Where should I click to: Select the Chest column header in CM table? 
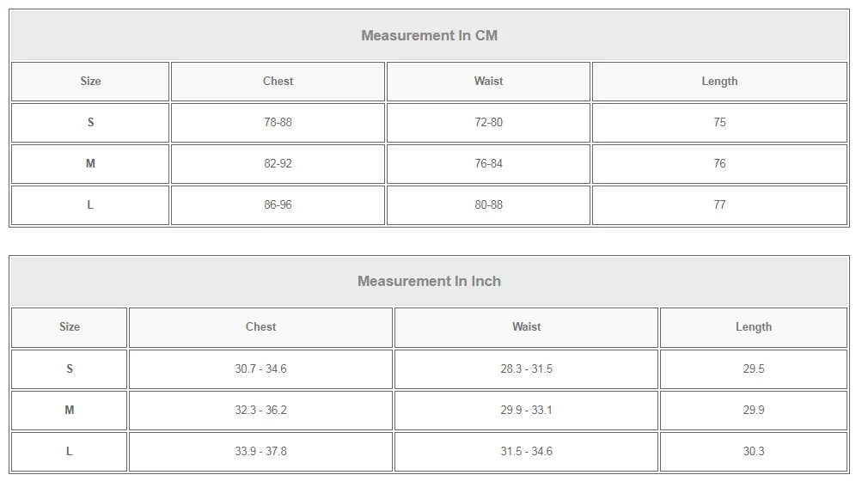[278, 82]
